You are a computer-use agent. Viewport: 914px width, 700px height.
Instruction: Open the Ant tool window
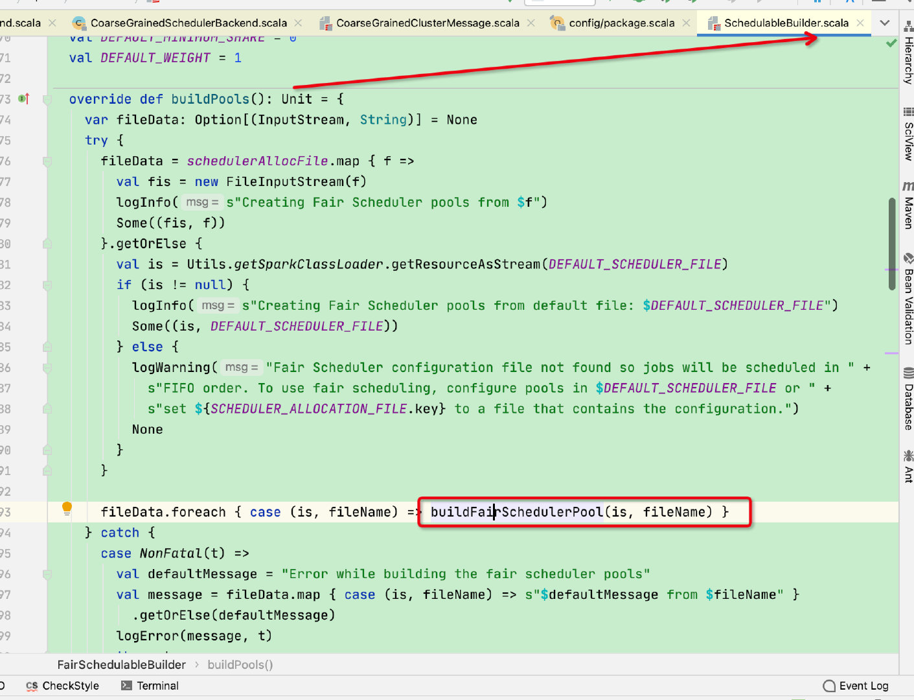908,466
